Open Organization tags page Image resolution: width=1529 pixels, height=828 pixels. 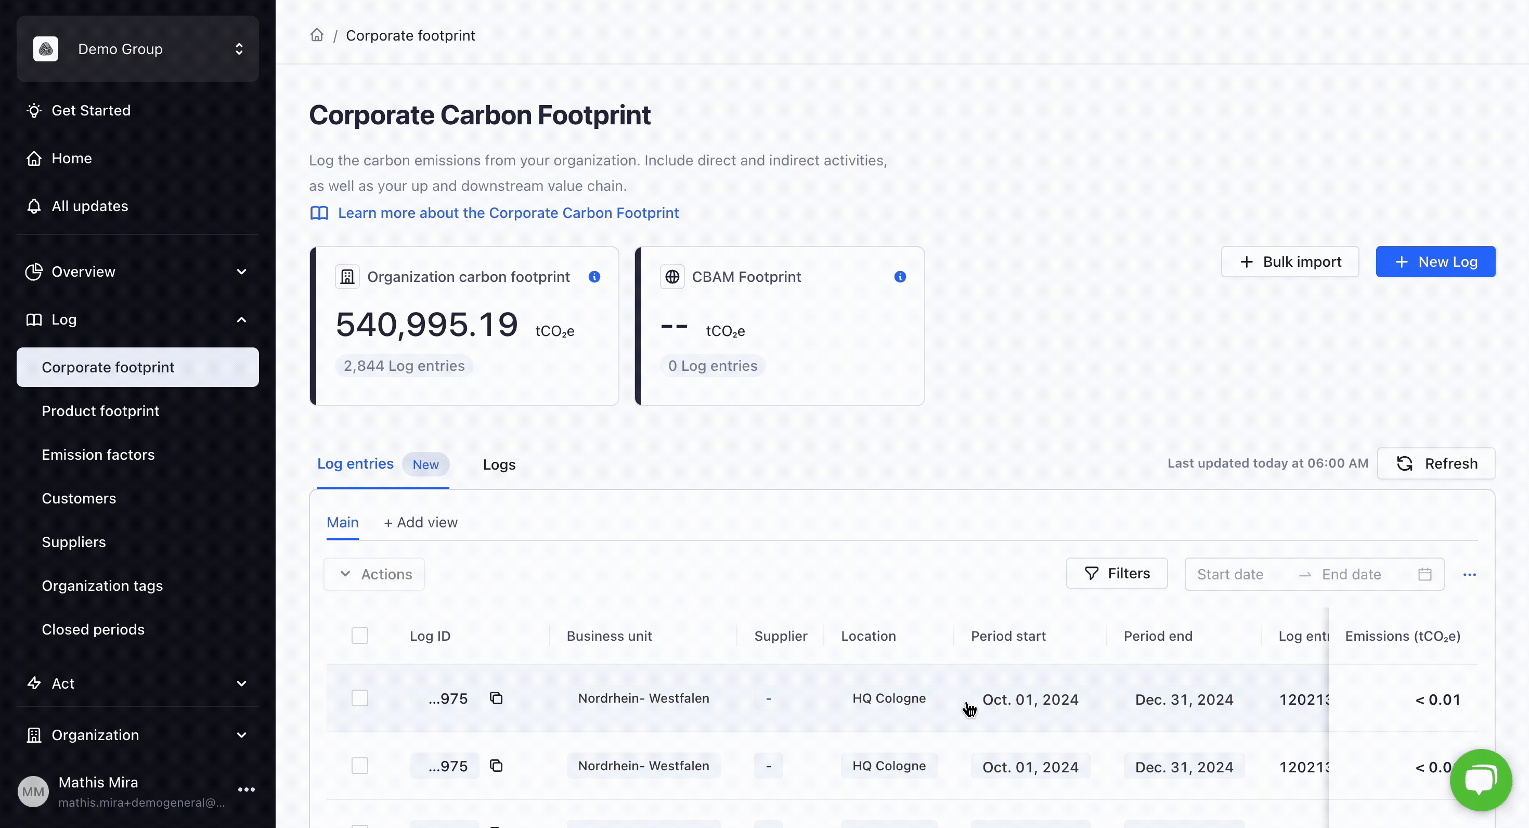coord(102,586)
